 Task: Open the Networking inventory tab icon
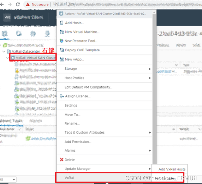(48, 34)
